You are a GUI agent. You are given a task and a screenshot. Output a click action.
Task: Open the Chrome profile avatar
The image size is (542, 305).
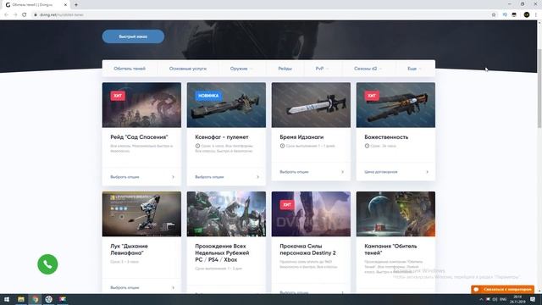click(527, 15)
